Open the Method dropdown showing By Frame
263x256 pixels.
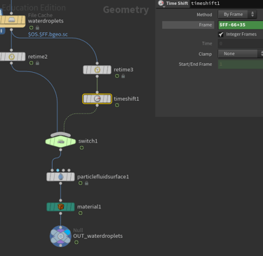coord(237,15)
